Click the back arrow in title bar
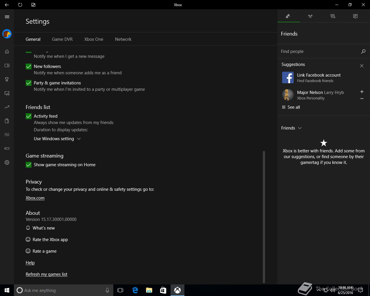 [7, 5]
